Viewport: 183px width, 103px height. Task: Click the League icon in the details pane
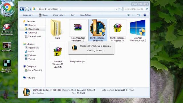[x=27, y=92]
